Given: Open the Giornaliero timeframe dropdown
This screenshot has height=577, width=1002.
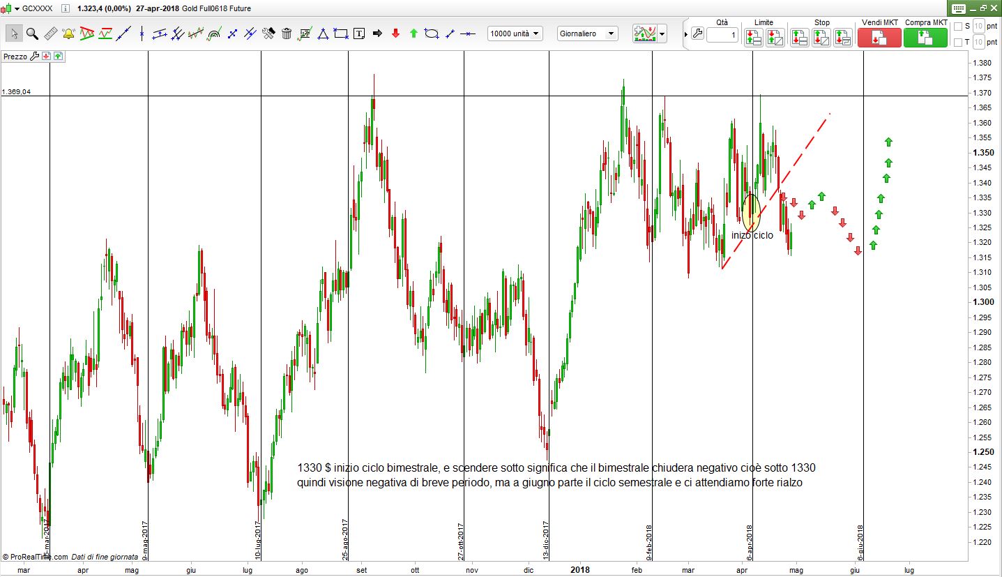Looking at the screenshot, I should (x=588, y=33).
